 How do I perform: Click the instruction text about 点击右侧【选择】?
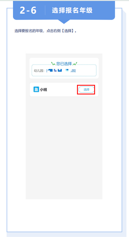click(45, 31)
